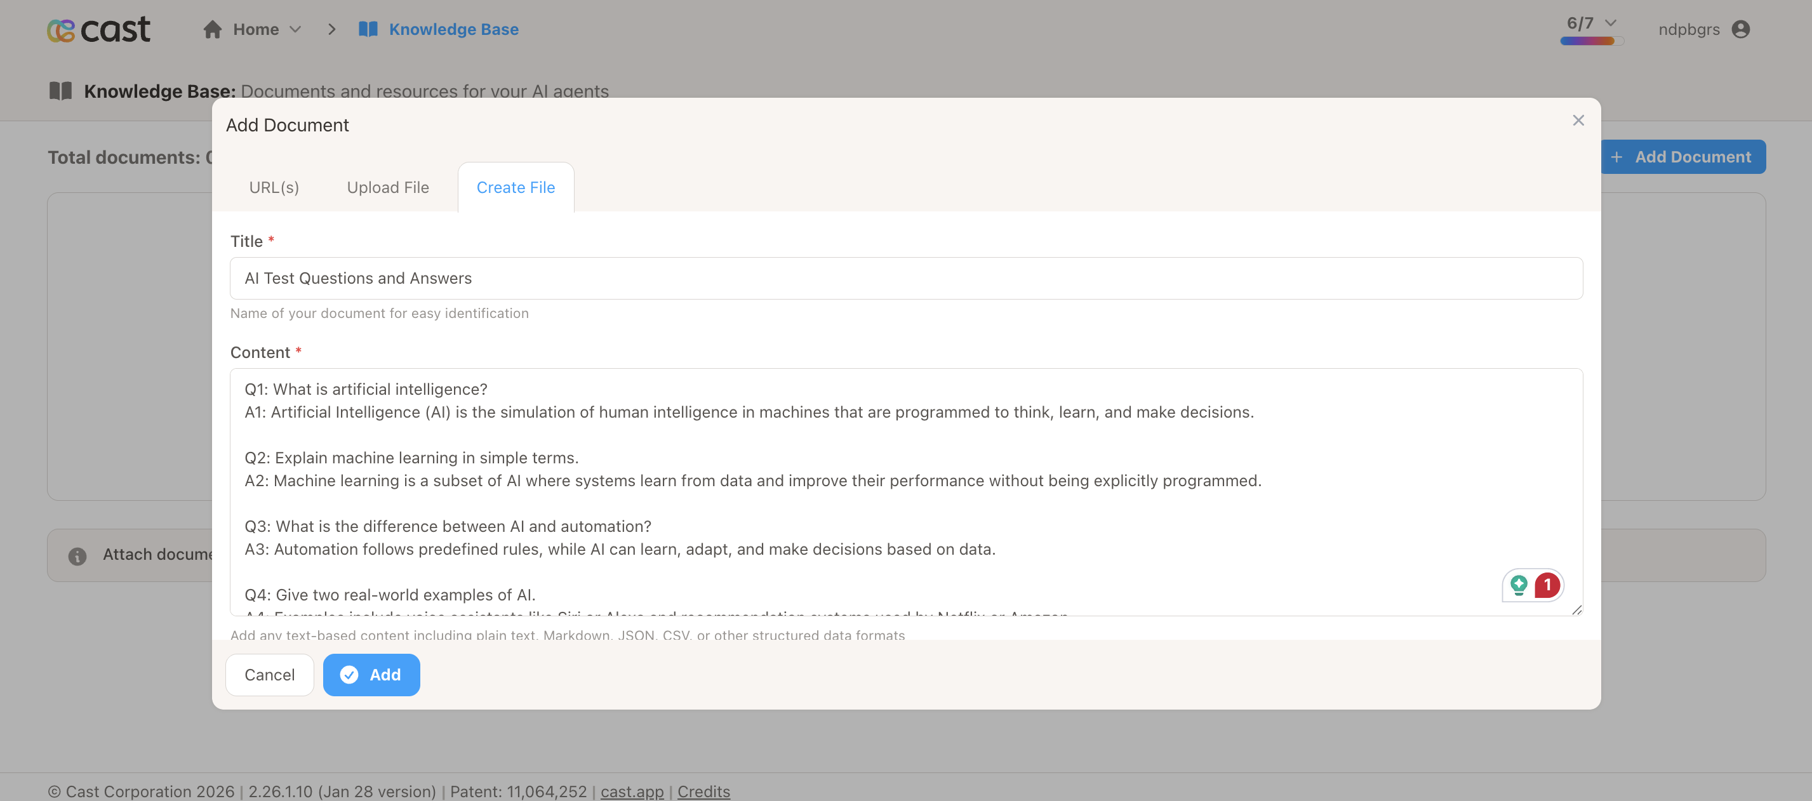Click the Home house icon
Screen dimensions: 1812x801
tap(213, 30)
